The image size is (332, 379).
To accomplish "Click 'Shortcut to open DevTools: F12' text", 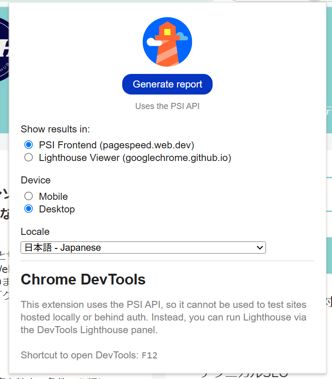I will coord(89,355).
